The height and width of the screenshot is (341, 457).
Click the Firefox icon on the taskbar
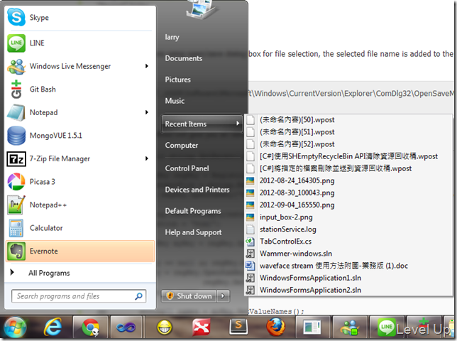coord(275,327)
